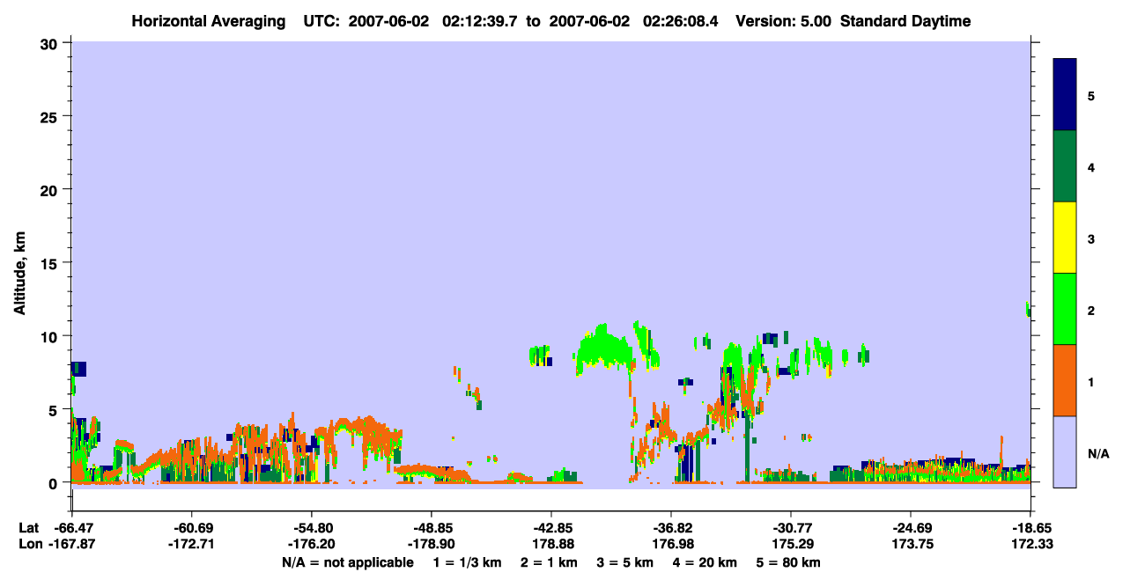Click the latitude value -24.69
Screen dimensions: 1145x587
(911, 528)
